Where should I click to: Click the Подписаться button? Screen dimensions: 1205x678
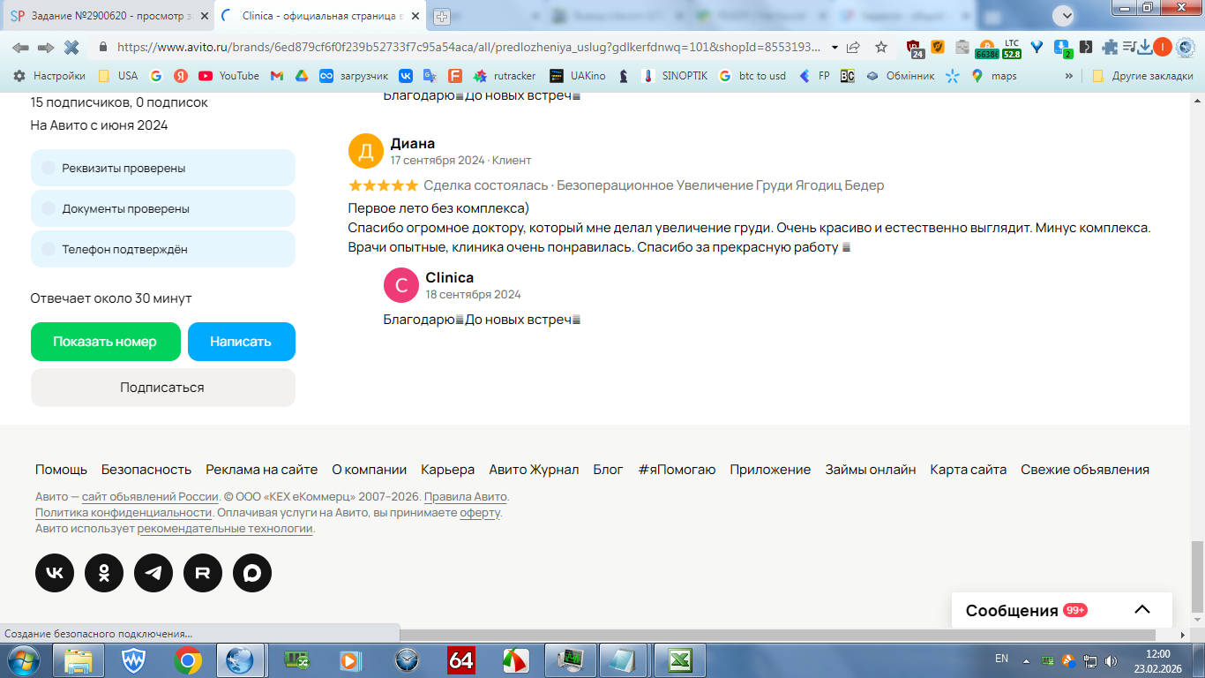[163, 388]
